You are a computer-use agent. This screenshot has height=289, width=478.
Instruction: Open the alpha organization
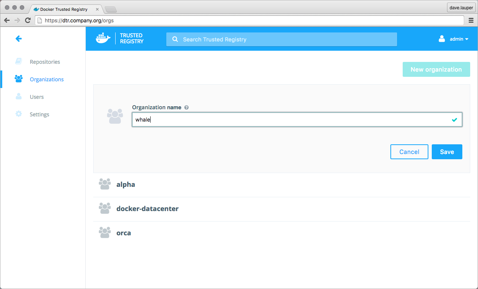tap(126, 185)
